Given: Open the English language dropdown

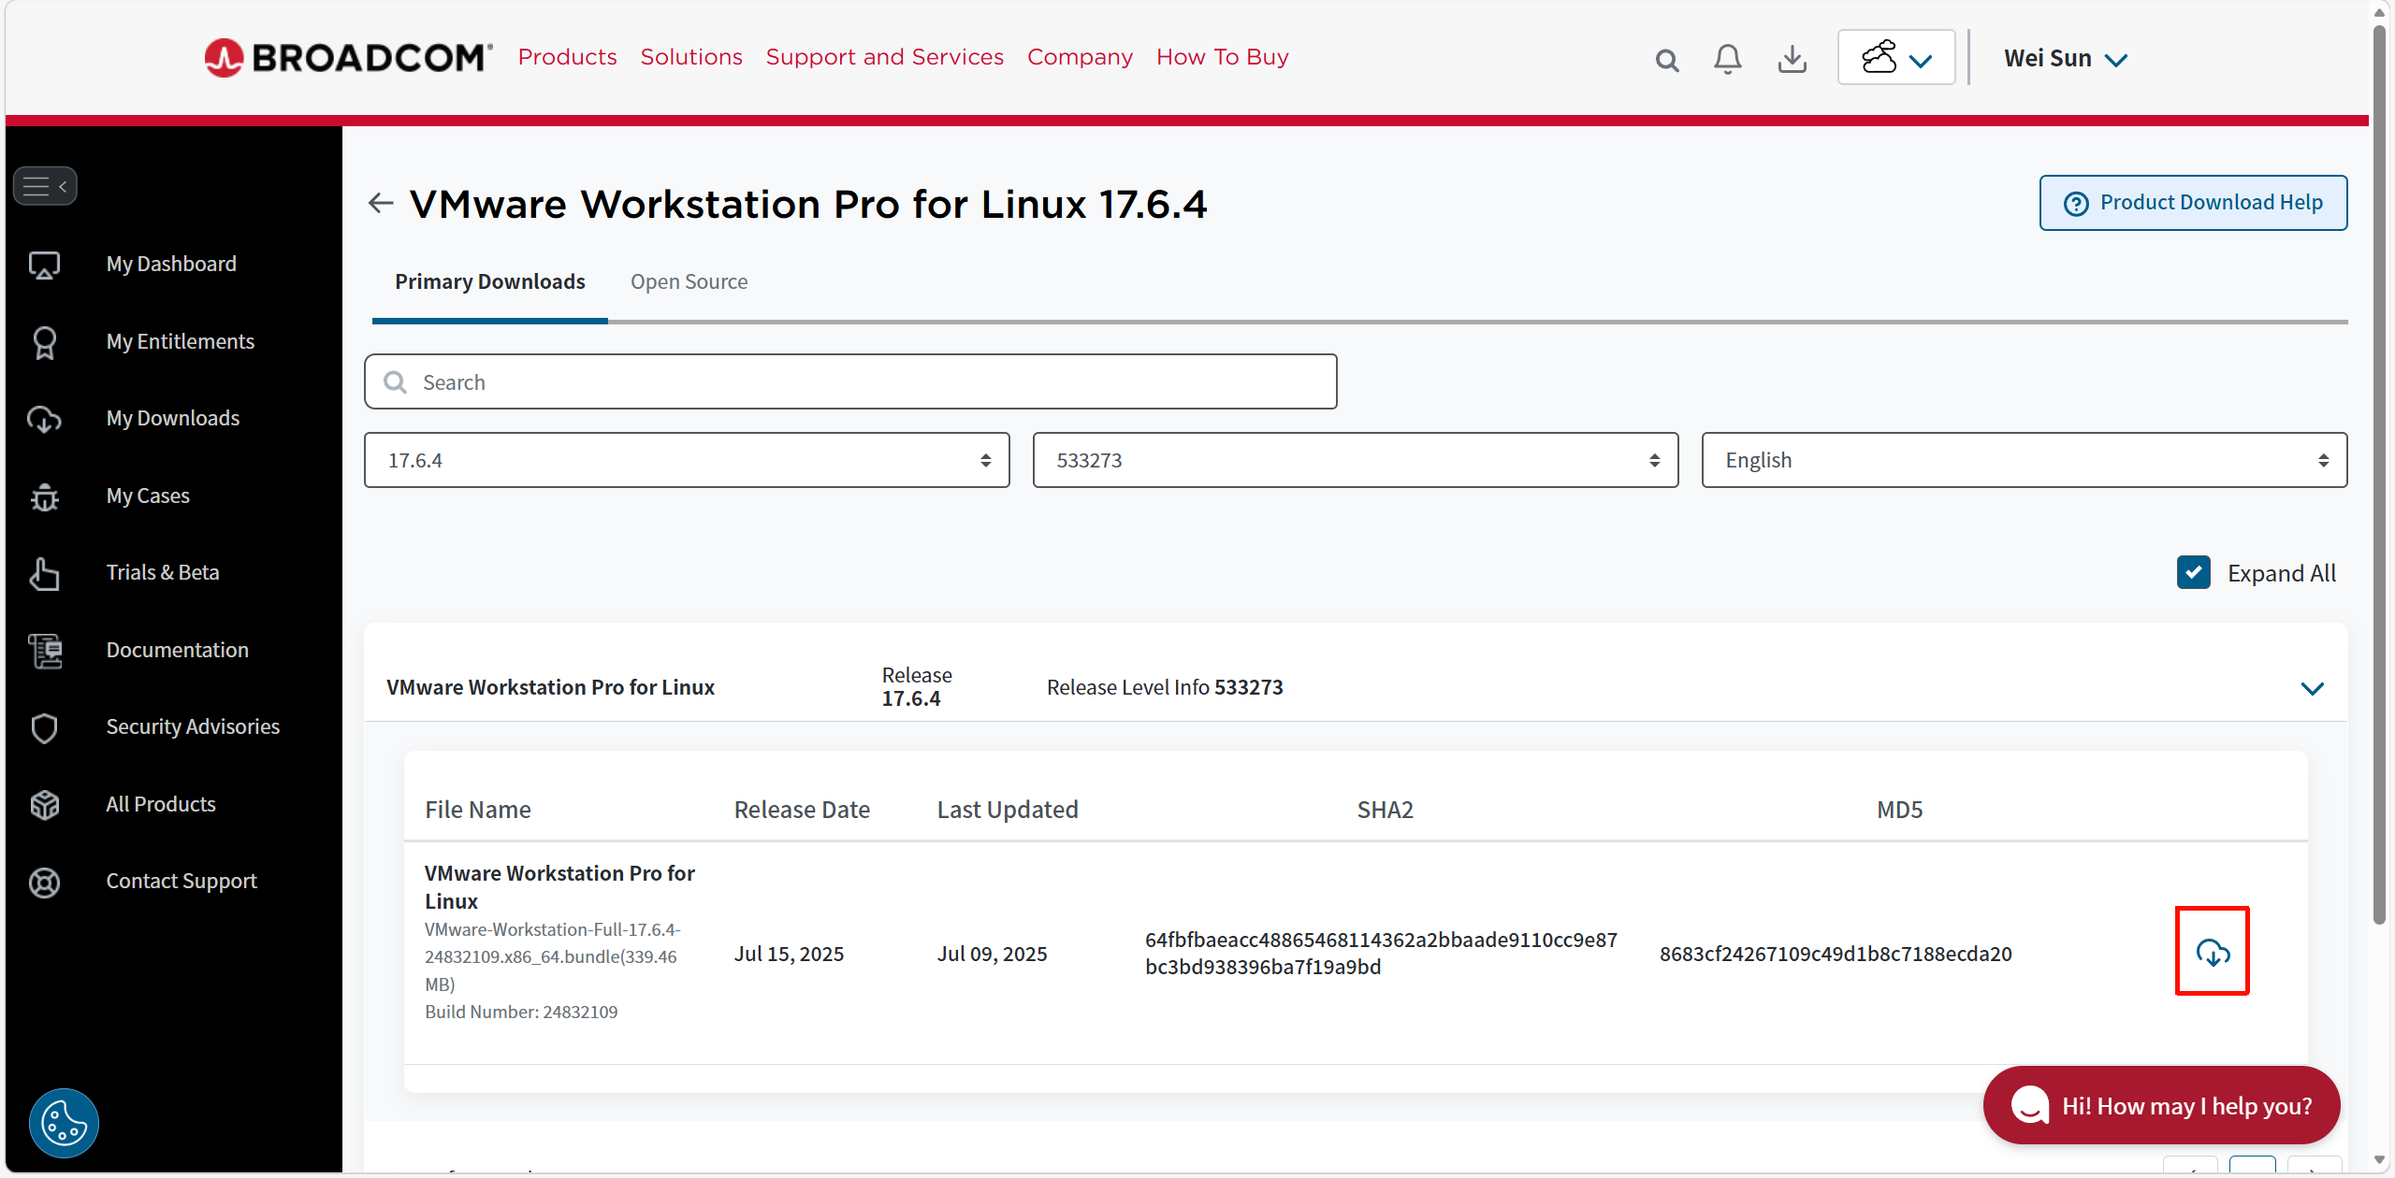Looking at the screenshot, I should (x=2024, y=460).
